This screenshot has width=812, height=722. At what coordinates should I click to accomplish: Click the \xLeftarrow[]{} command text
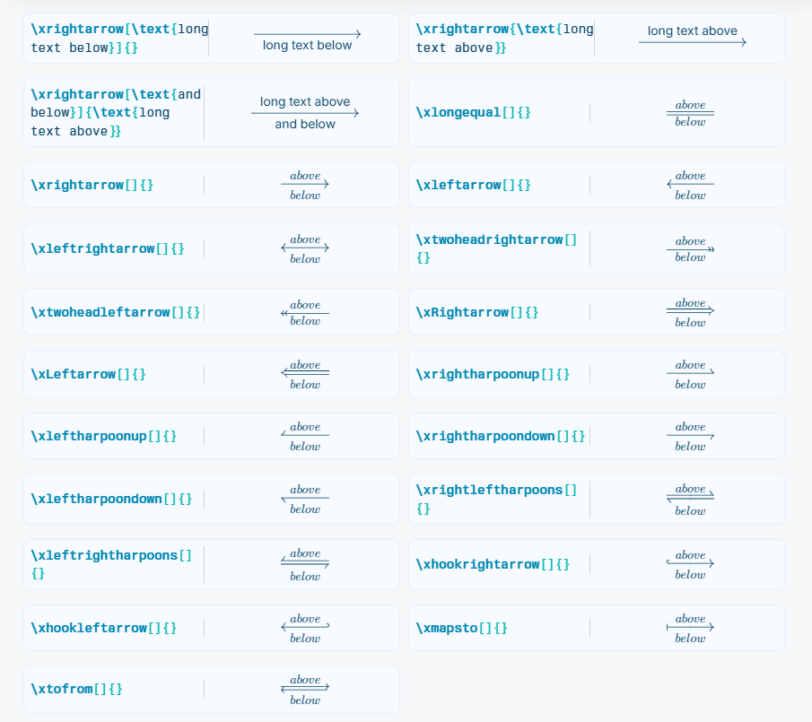point(88,374)
